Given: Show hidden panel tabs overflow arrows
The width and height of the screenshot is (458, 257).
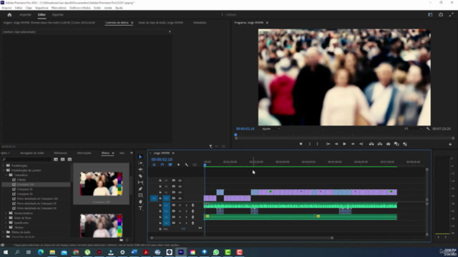Looking at the screenshot, I should coord(132,153).
